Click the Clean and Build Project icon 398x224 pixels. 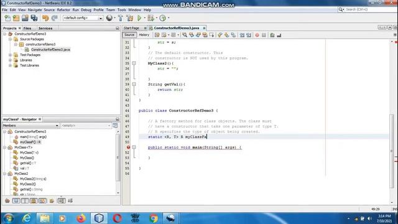[x=130, y=18]
